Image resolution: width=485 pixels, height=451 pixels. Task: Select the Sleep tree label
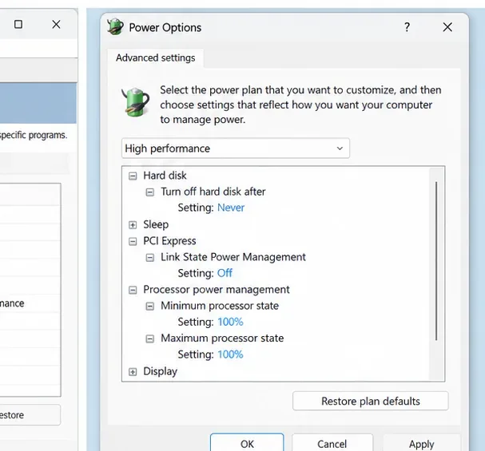[x=156, y=224]
